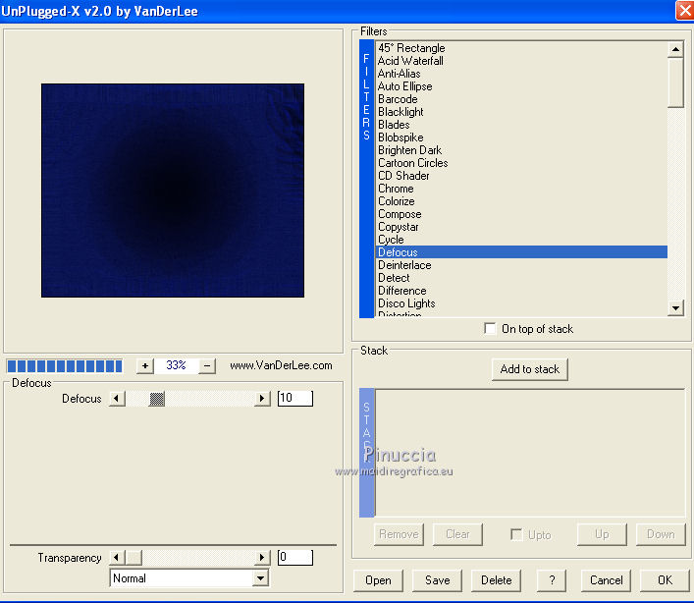Choose the Blacklight filter

click(x=400, y=112)
